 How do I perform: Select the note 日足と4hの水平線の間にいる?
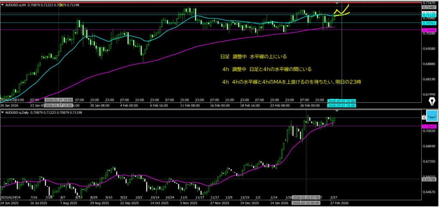[267, 69]
